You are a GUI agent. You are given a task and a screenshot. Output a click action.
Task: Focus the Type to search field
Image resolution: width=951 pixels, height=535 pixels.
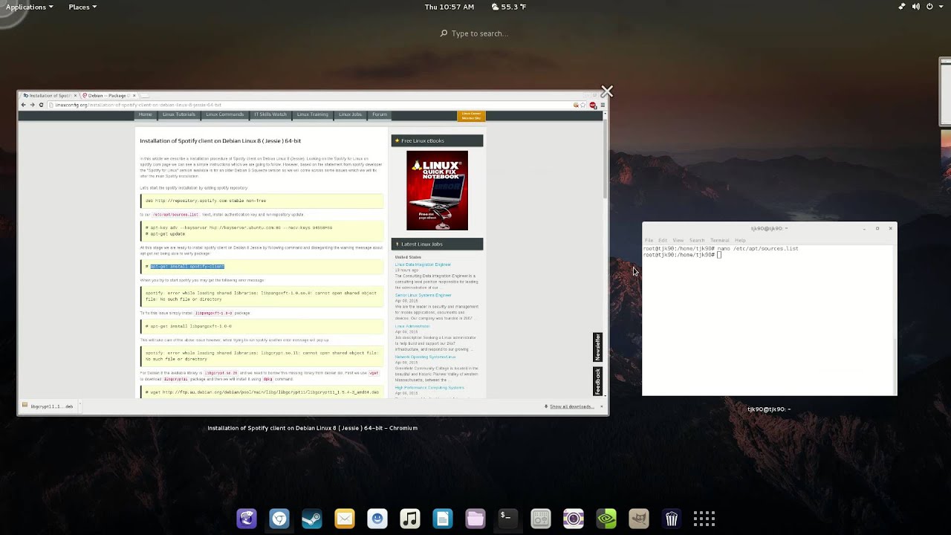(475, 33)
